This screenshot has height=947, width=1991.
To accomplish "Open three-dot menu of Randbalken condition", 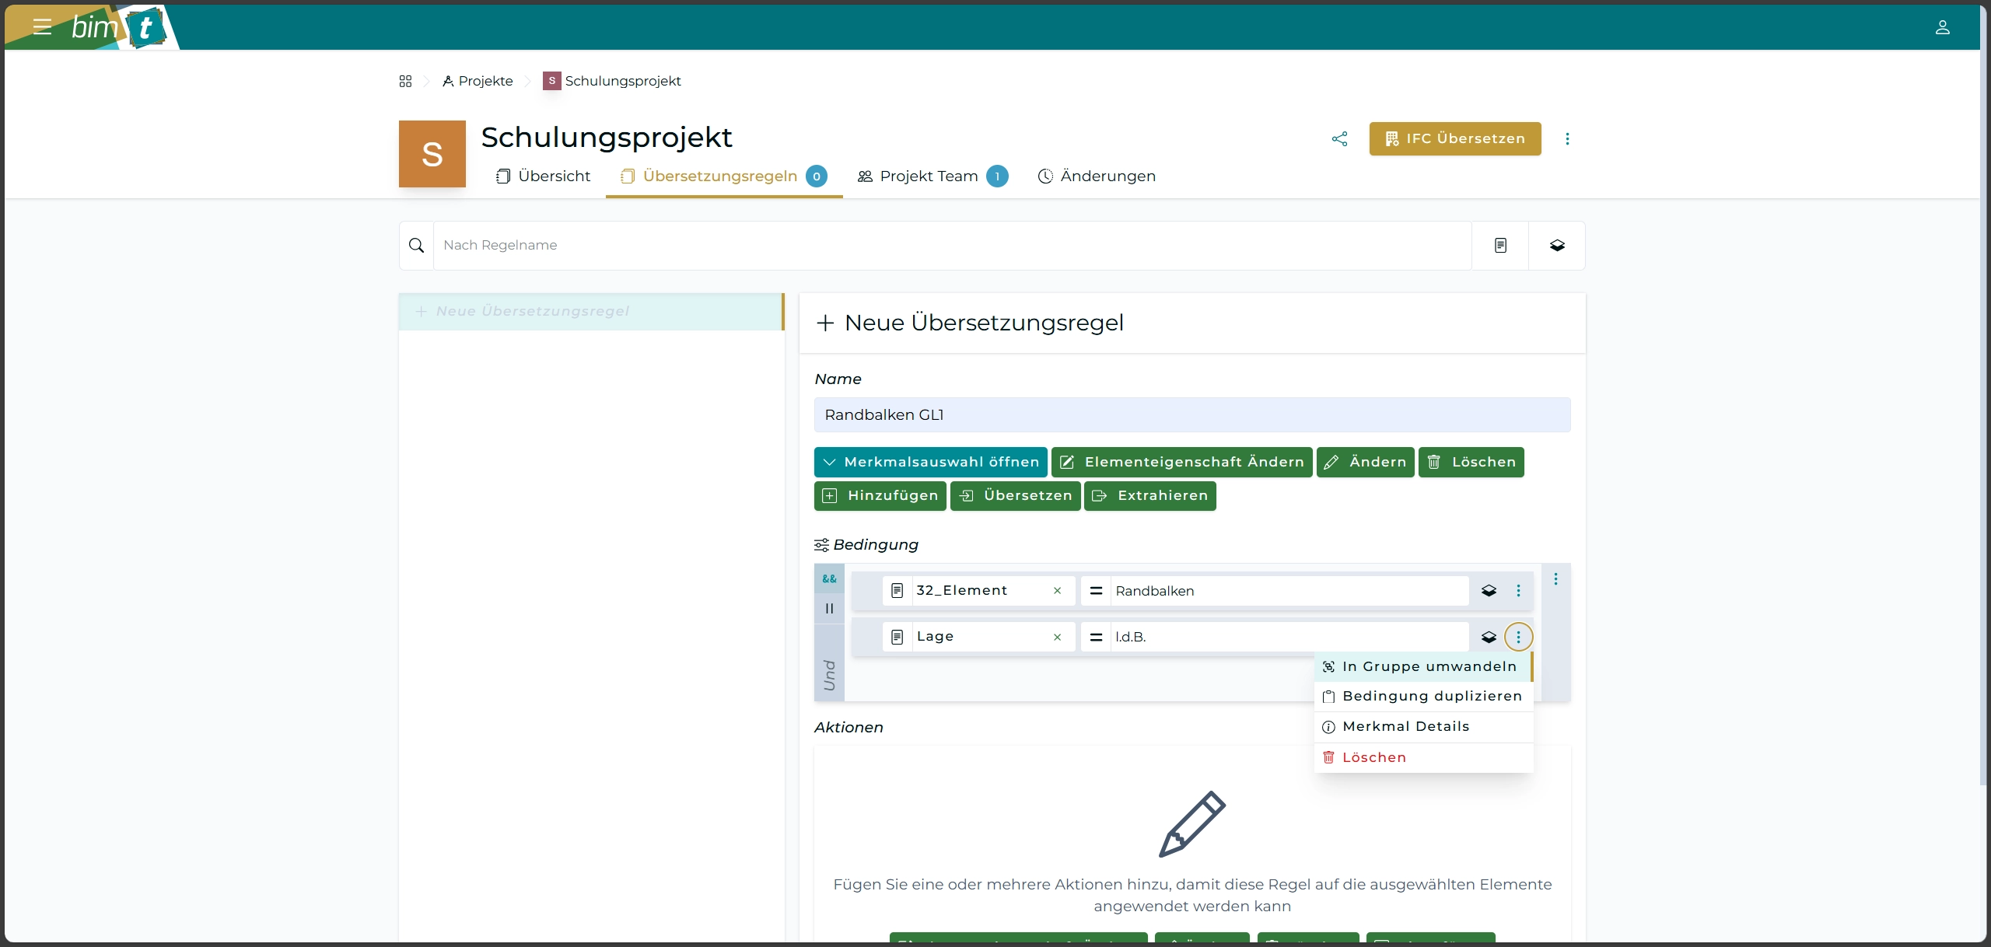I will pyautogui.click(x=1518, y=591).
